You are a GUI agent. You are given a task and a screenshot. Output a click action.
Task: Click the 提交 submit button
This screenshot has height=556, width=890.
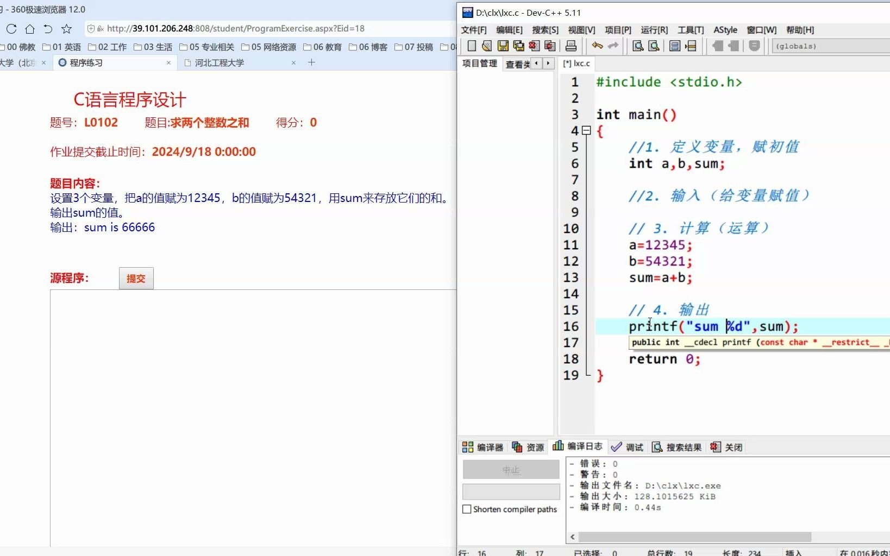pos(136,278)
